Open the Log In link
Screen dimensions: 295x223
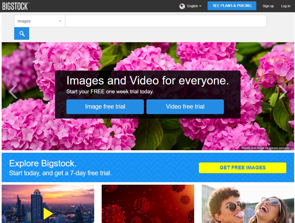285,6
